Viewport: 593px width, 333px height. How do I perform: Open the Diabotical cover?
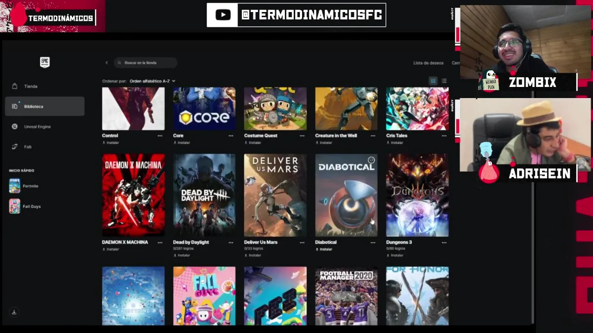[347, 195]
